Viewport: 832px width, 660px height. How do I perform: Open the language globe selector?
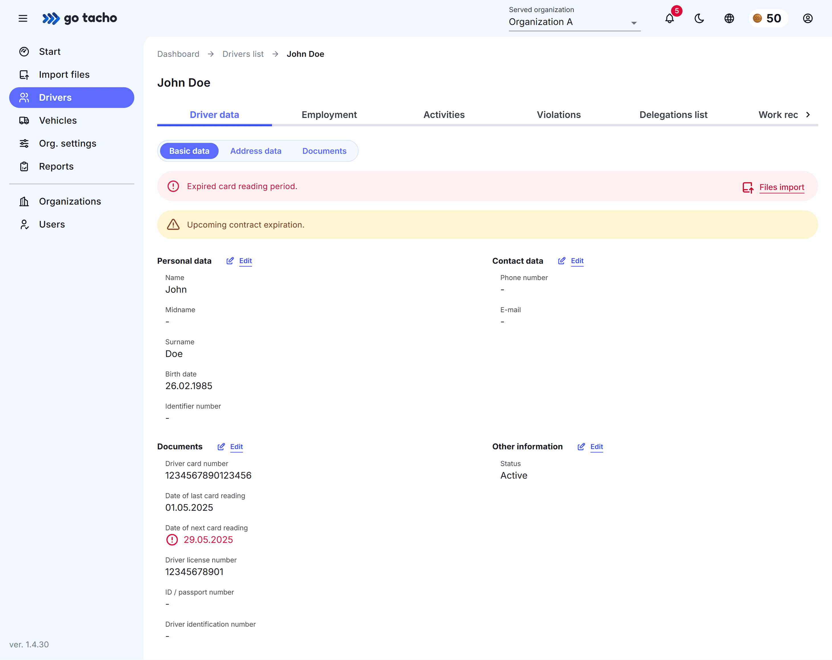pyautogui.click(x=729, y=18)
